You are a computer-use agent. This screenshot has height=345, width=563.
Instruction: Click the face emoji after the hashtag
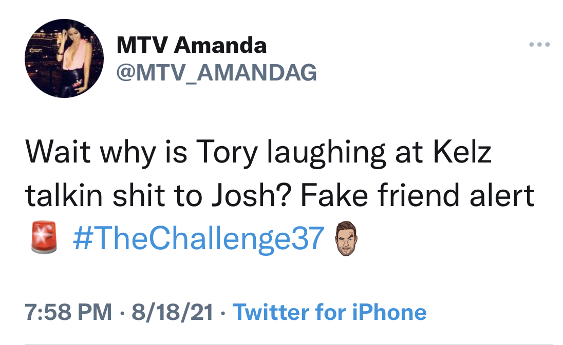[346, 238]
